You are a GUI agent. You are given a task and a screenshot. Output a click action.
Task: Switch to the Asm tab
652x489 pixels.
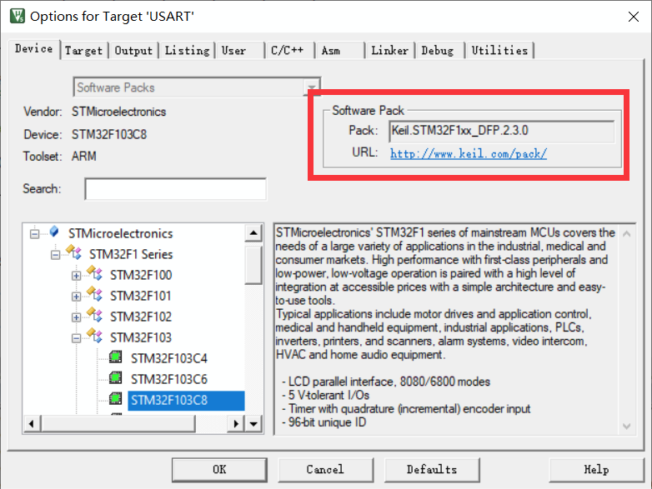click(339, 51)
